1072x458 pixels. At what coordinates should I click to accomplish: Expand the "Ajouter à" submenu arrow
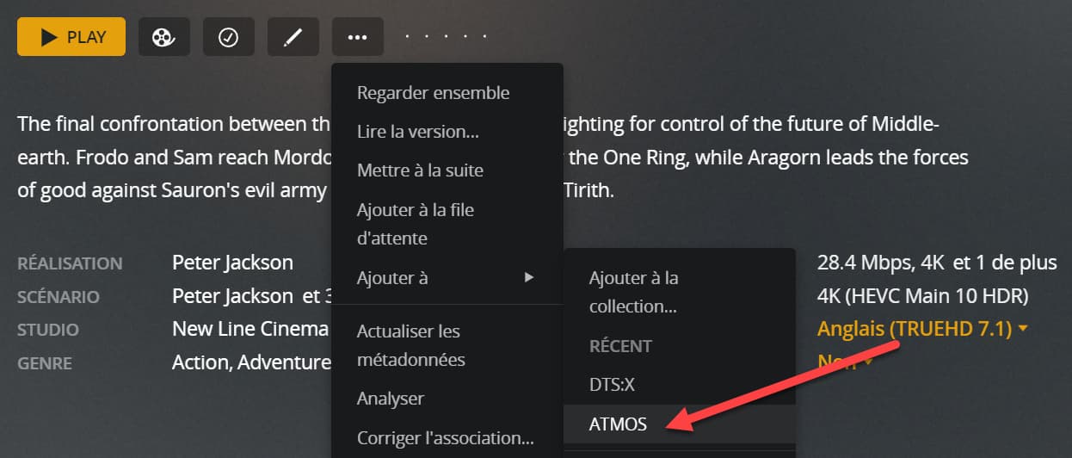click(x=528, y=278)
